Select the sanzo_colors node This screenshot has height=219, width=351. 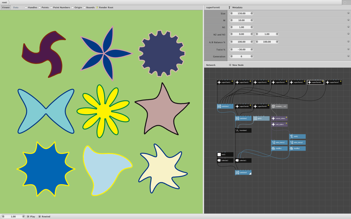279,118
